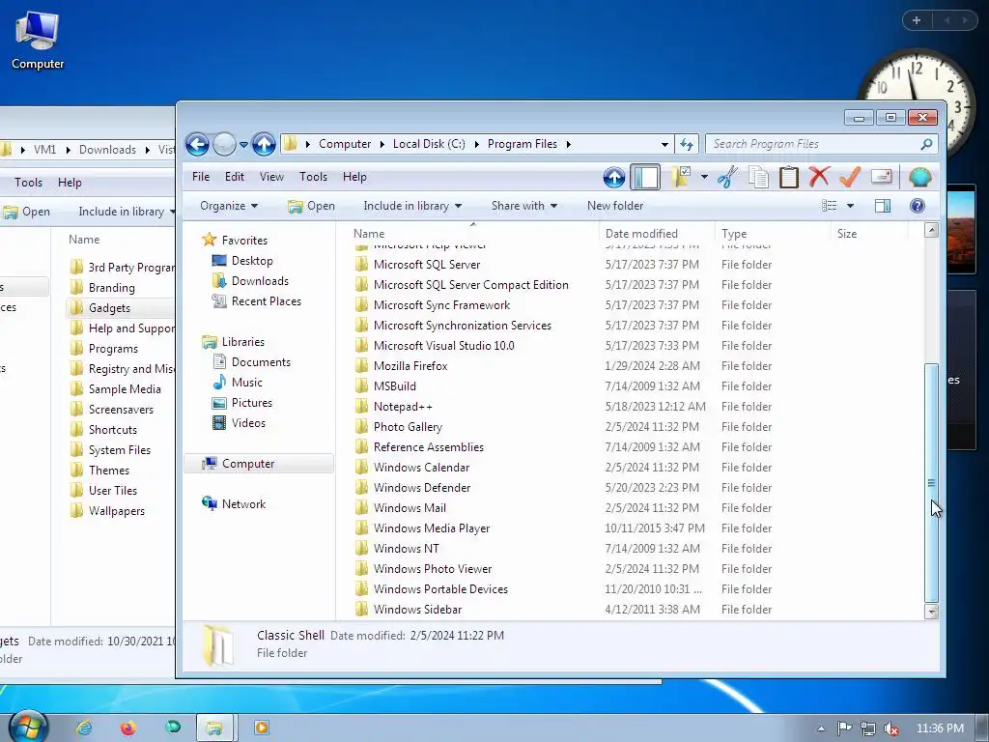Image resolution: width=989 pixels, height=742 pixels.
Task: Sort by the Date modified column header
Action: 657,234
